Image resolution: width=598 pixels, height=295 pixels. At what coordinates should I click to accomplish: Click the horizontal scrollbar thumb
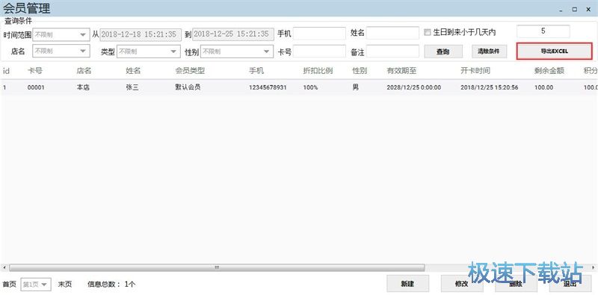click(217, 267)
